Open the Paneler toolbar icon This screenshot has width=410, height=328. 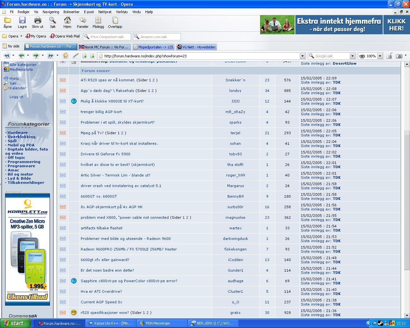(x=83, y=20)
